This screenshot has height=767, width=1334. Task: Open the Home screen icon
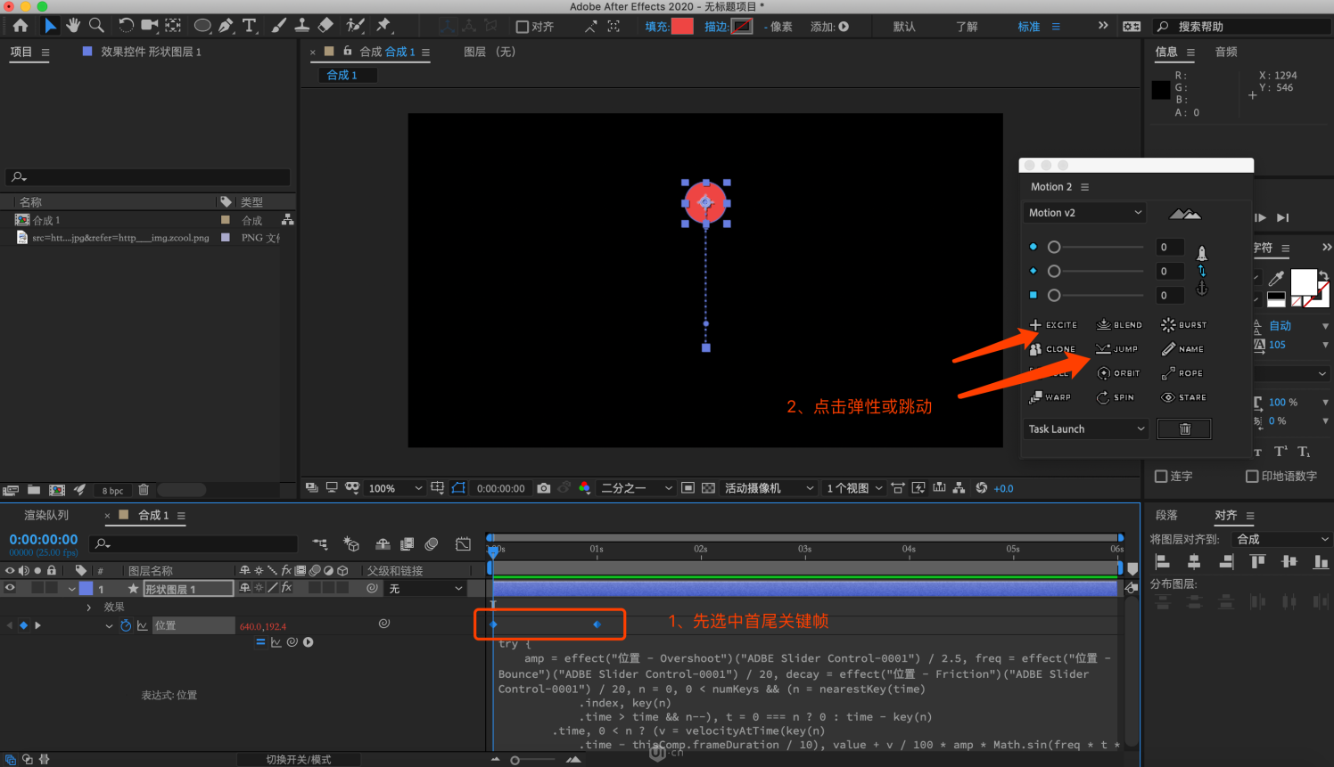point(21,26)
